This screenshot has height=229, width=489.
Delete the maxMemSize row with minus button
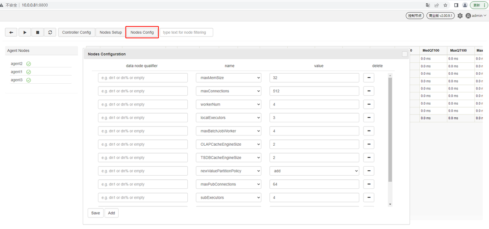click(x=368, y=78)
